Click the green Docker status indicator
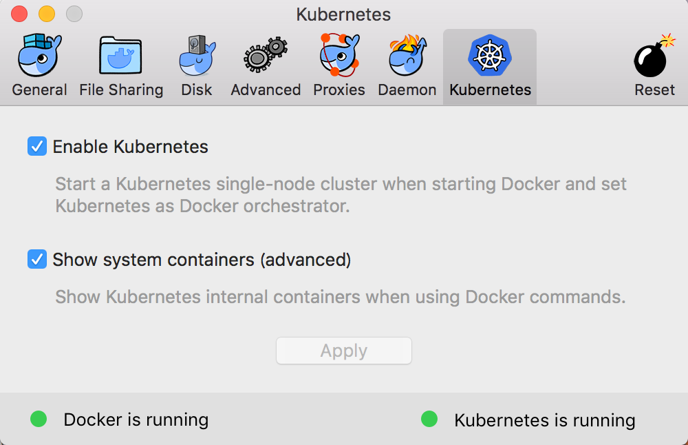The height and width of the screenshot is (445, 688). 39,419
